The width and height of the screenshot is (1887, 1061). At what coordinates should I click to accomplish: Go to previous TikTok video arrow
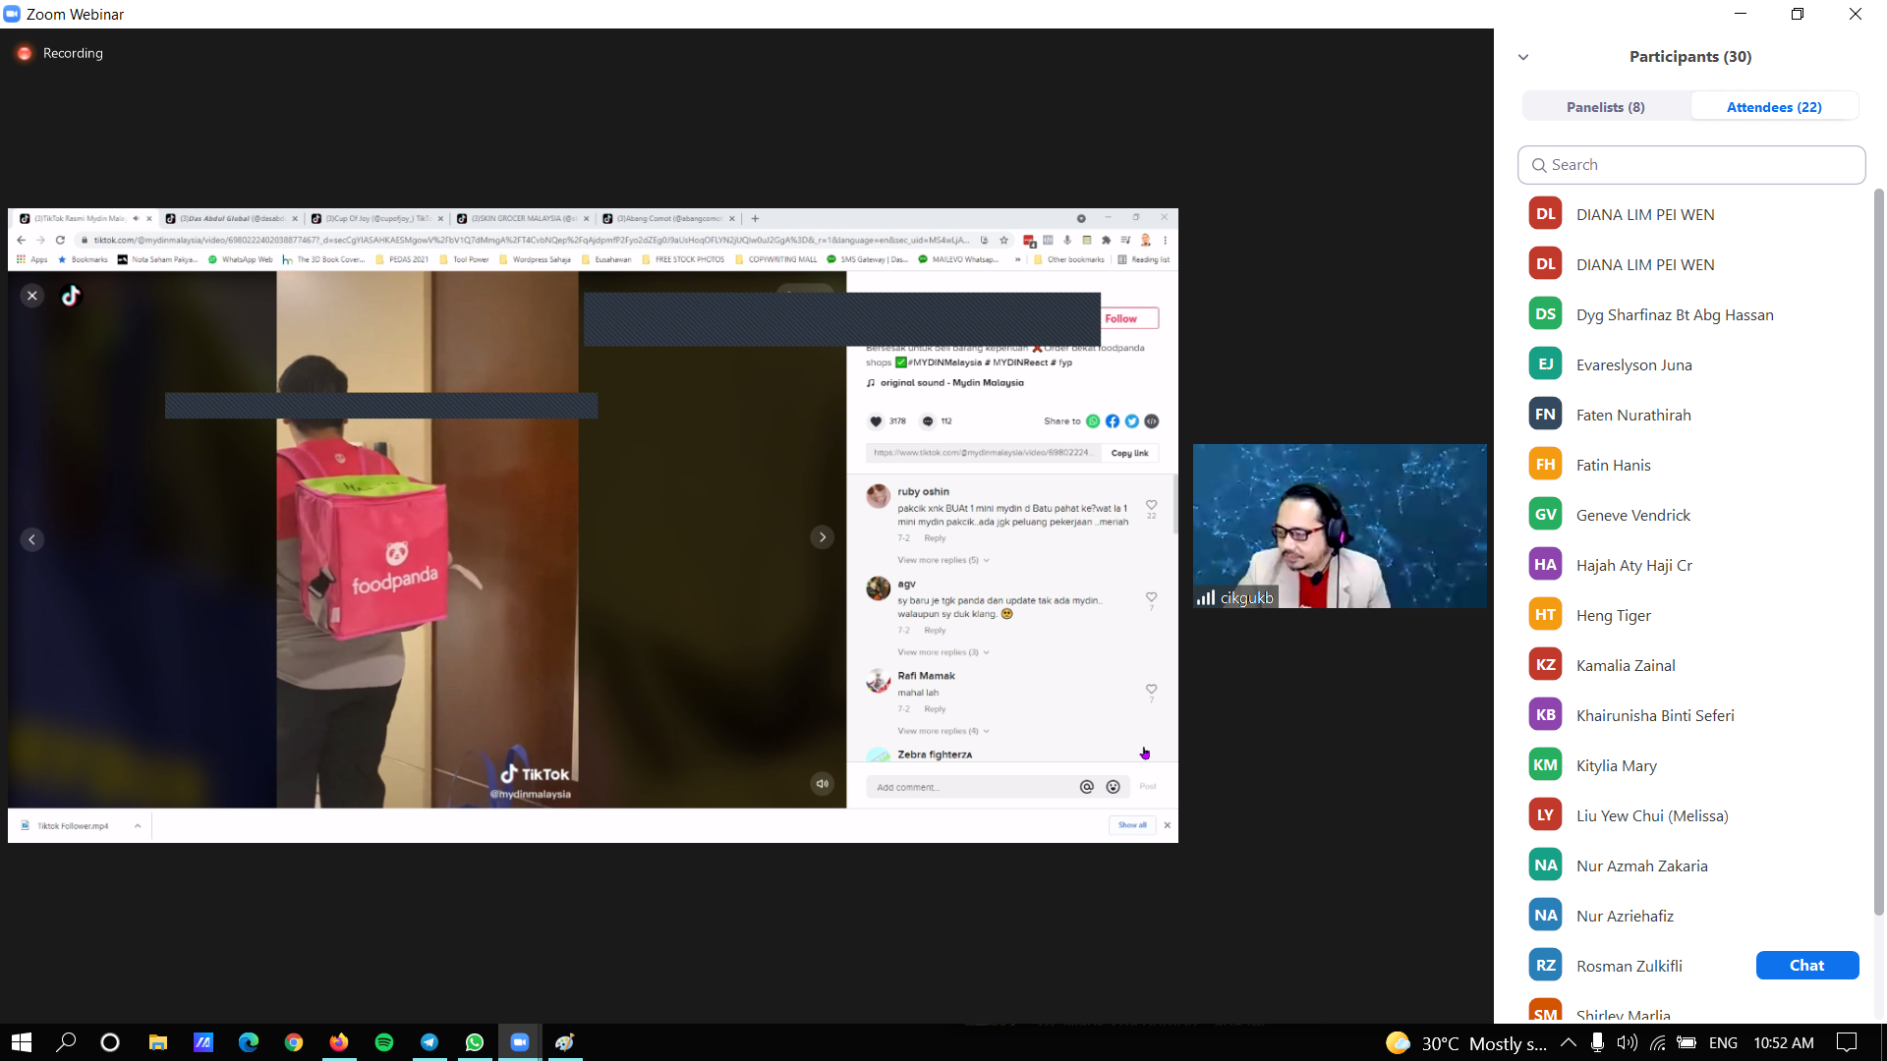(x=31, y=539)
